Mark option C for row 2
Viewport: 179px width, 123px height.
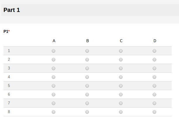[x=121, y=60]
